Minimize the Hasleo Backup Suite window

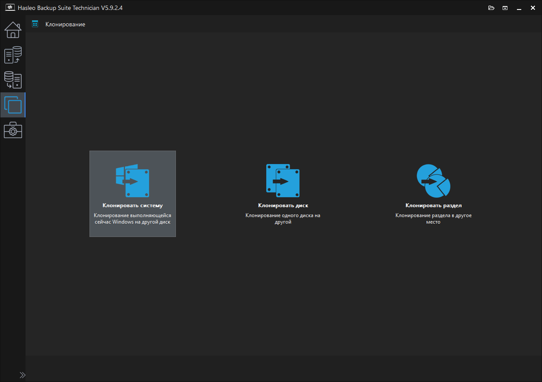519,8
